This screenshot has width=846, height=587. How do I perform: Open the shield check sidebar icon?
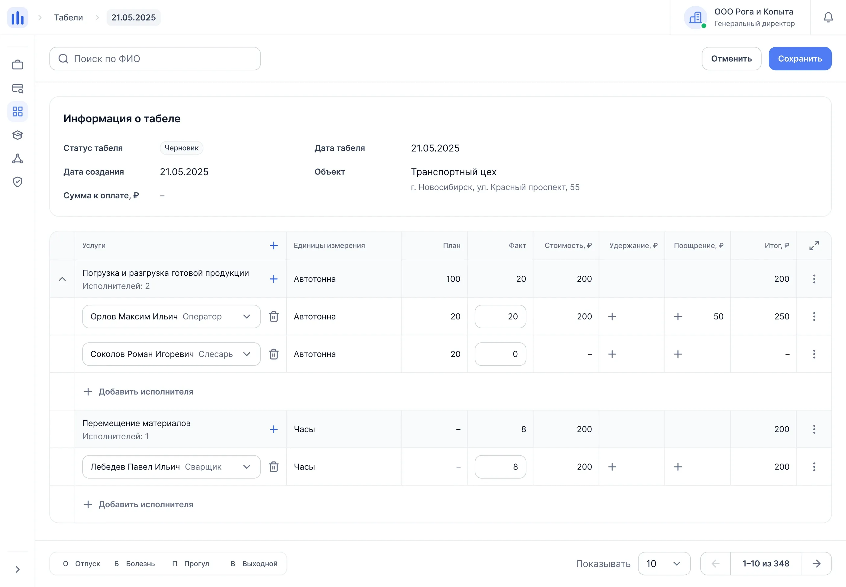[17, 182]
